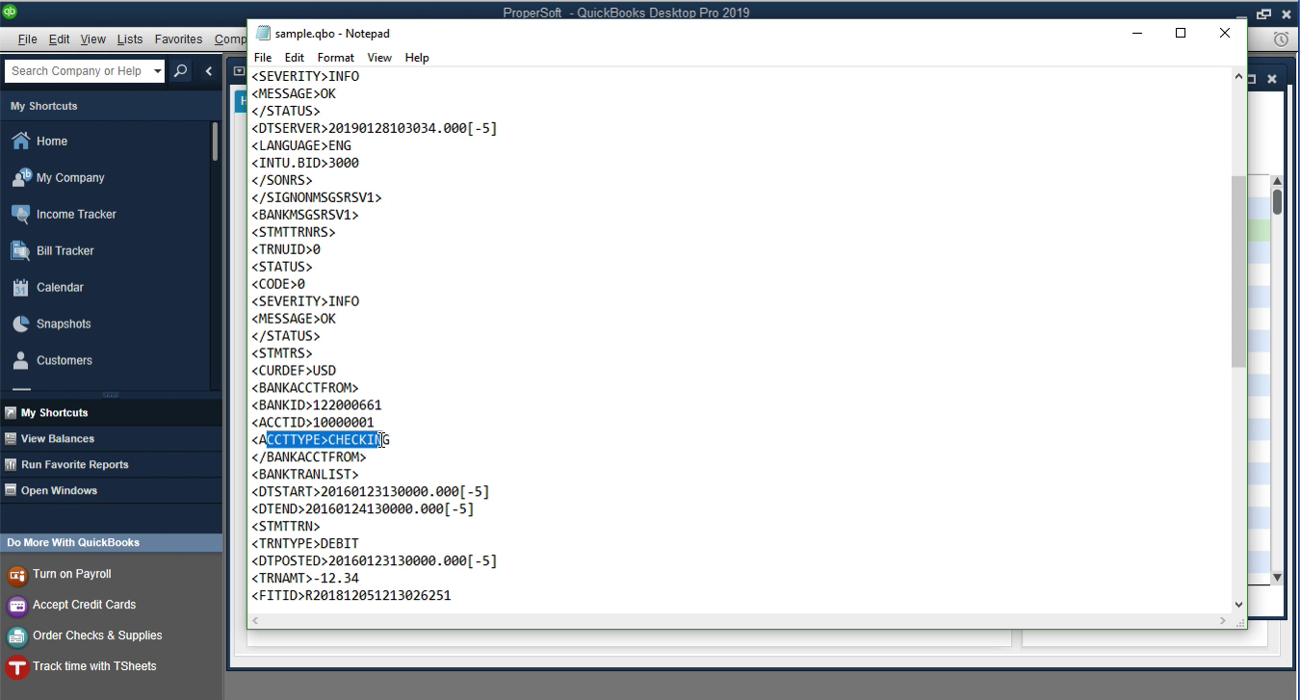
Task: Click the scroll down arrow in the QuickBooks right panel
Action: 1277,578
